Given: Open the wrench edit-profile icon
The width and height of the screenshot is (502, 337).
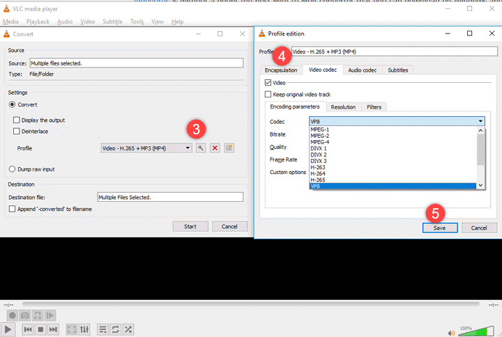Looking at the screenshot, I should pyautogui.click(x=201, y=148).
